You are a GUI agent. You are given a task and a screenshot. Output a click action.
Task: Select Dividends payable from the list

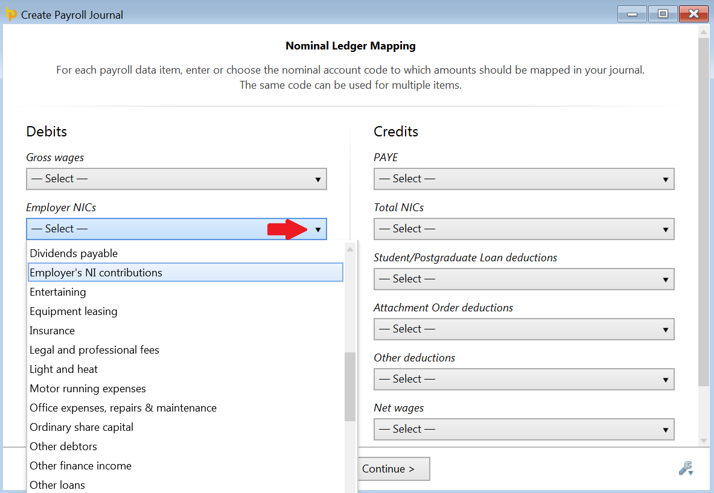pyautogui.click(x=185, y=253)
